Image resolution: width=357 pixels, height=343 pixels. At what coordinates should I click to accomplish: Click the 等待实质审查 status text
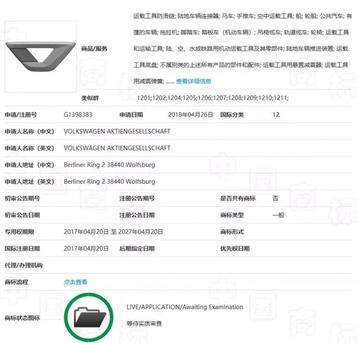(145, 323)
